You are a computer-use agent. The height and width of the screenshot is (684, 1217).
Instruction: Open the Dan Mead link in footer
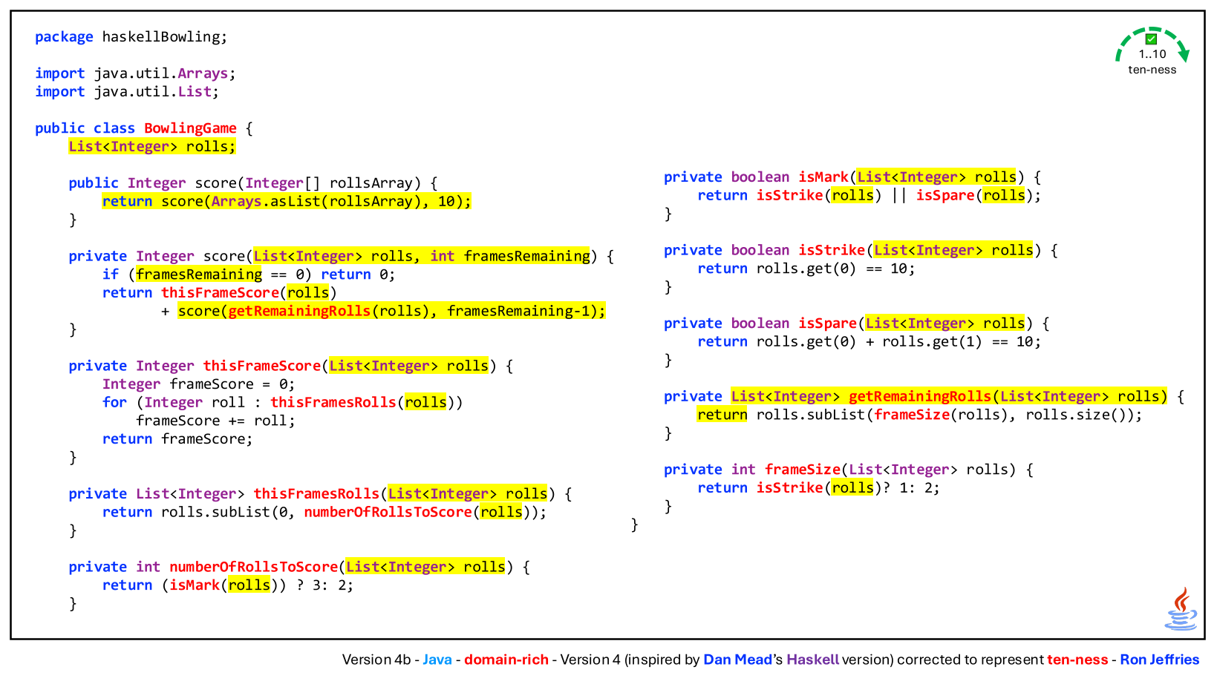737,660
